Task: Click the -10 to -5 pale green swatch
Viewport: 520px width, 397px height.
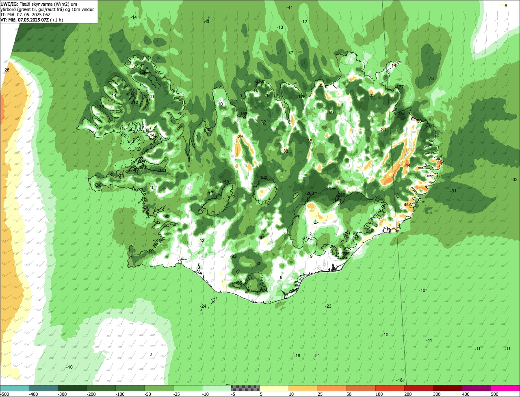Action: click(x=216, y=388)
